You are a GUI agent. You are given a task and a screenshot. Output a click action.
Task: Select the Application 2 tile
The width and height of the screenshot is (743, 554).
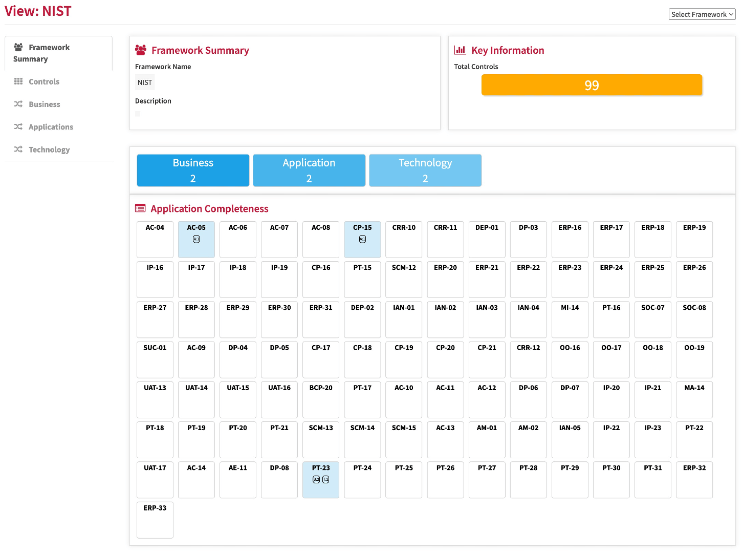309,171
